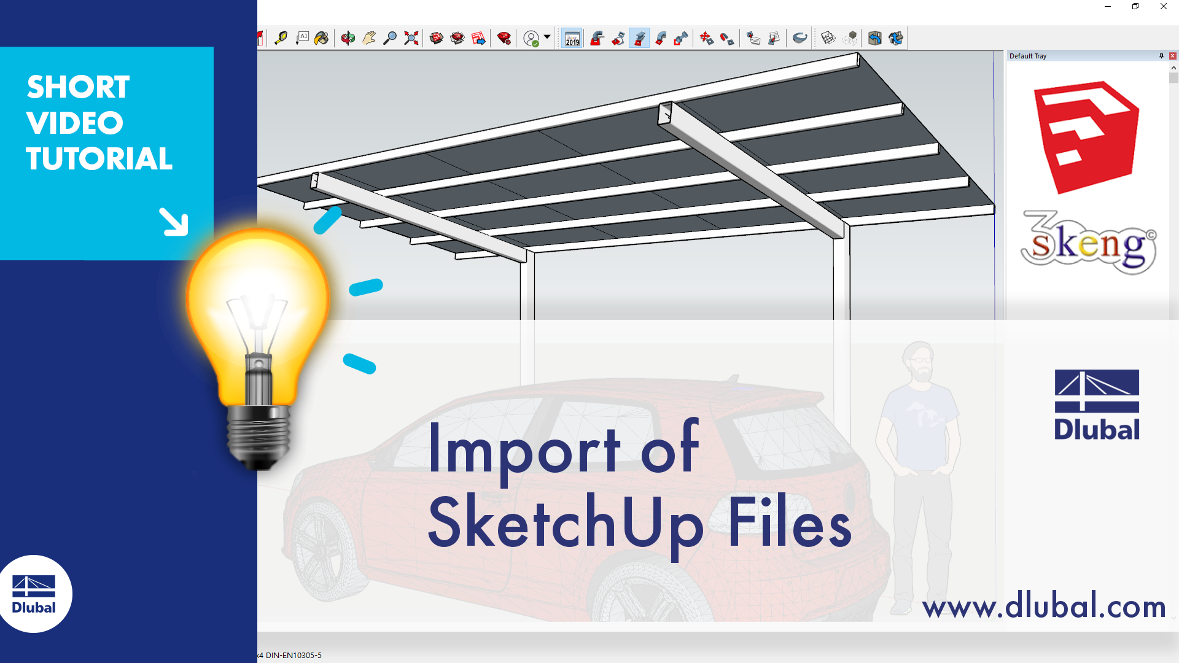Image resolution: width=1179 pixels, height=663 pixels.
Task: Activate the Zoom magnifier tool
Action: pos(390,38)
